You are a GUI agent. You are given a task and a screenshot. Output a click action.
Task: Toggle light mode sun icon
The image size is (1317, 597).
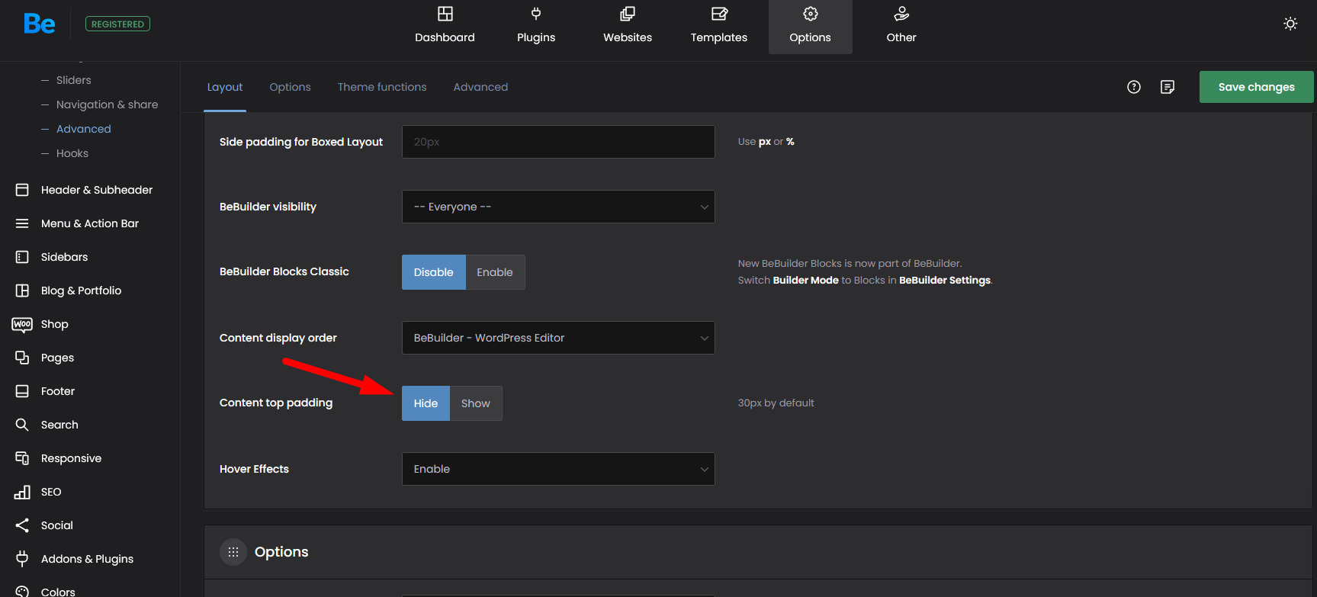point(1290,24)
